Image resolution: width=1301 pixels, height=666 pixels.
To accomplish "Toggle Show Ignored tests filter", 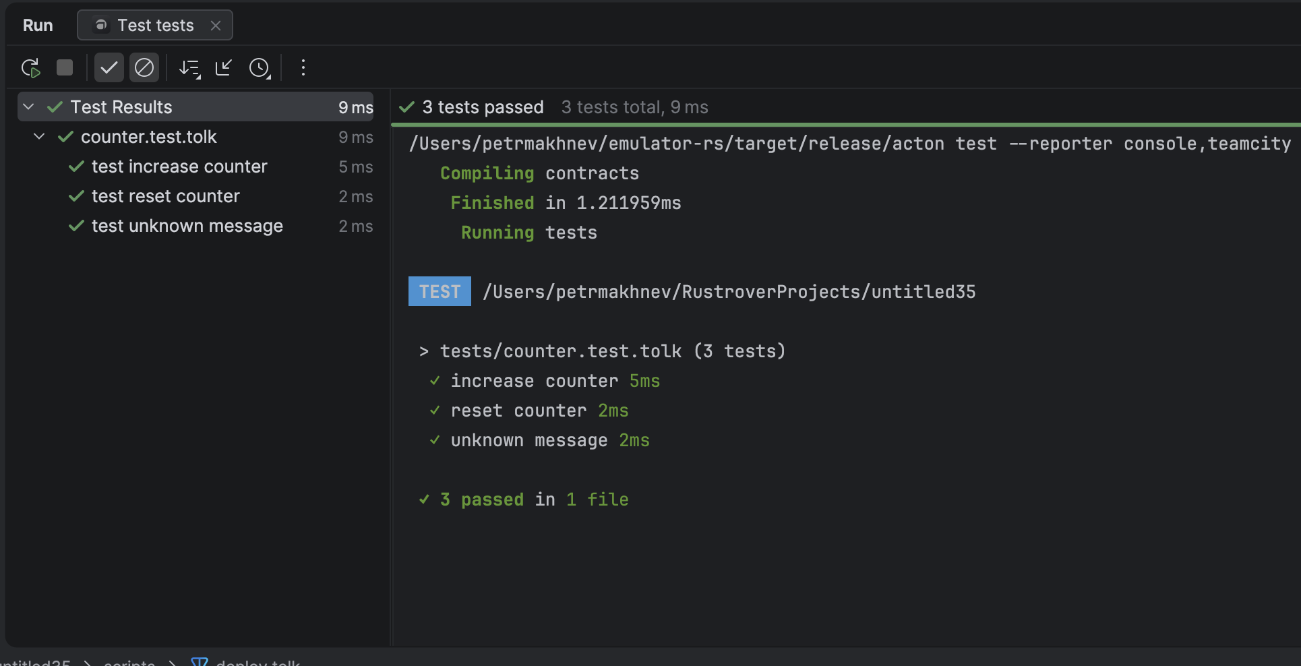I will click(144, 68).
